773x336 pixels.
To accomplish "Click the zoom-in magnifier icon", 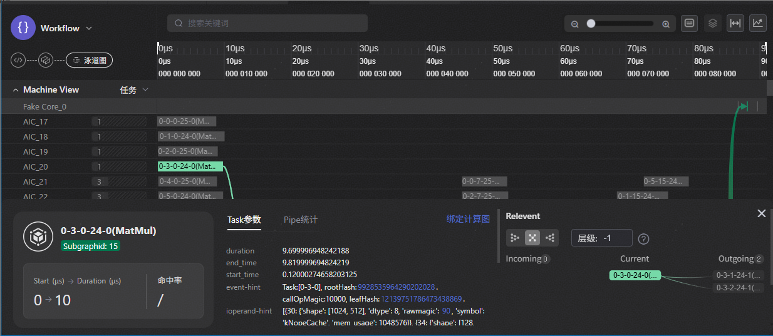I will [x=666, y=24].
